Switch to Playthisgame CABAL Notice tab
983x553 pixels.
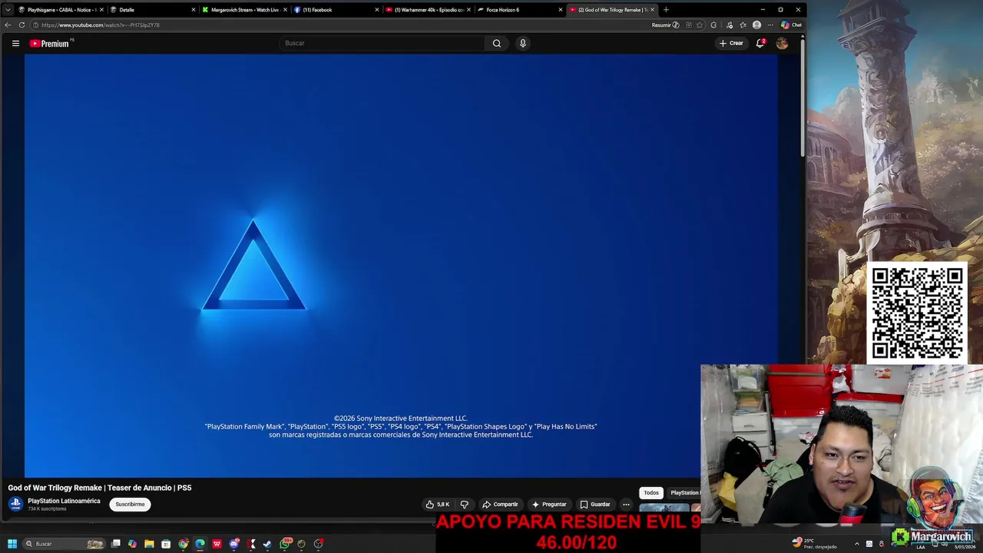(x=61, y=10)
